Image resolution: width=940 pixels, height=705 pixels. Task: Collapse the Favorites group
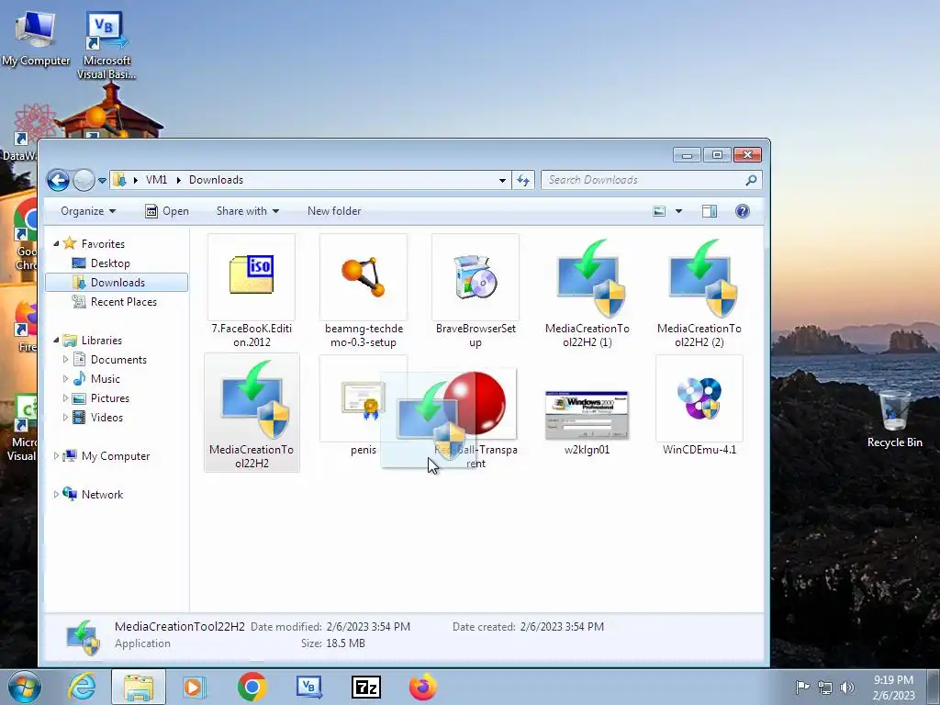[56, 244]
